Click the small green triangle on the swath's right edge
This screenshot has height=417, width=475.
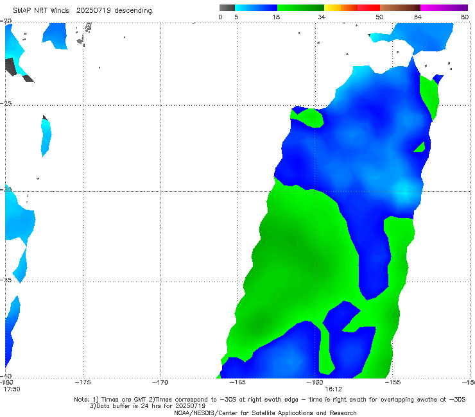pos(419,147)
